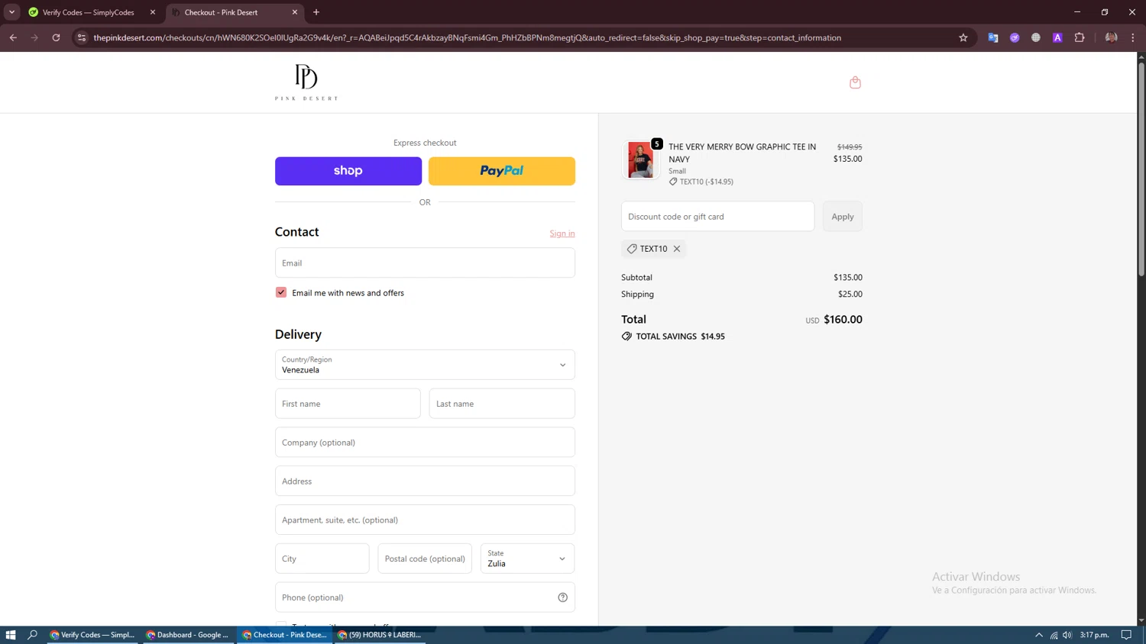The width and height of the screenshot is (1146, 644).
Task: Click the Total $160.00 amount
Action: tap(843, 320)
